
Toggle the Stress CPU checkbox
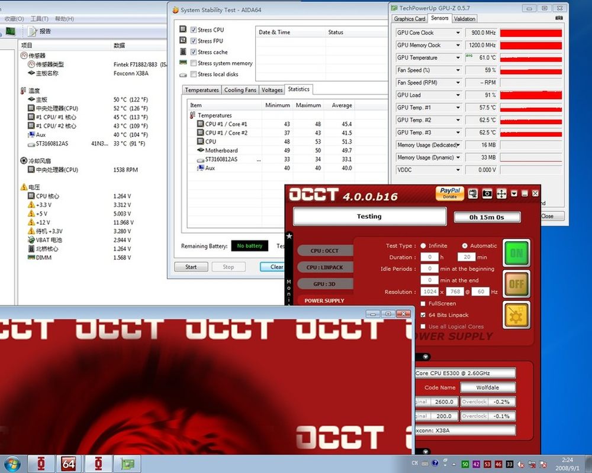coord(193,30)
